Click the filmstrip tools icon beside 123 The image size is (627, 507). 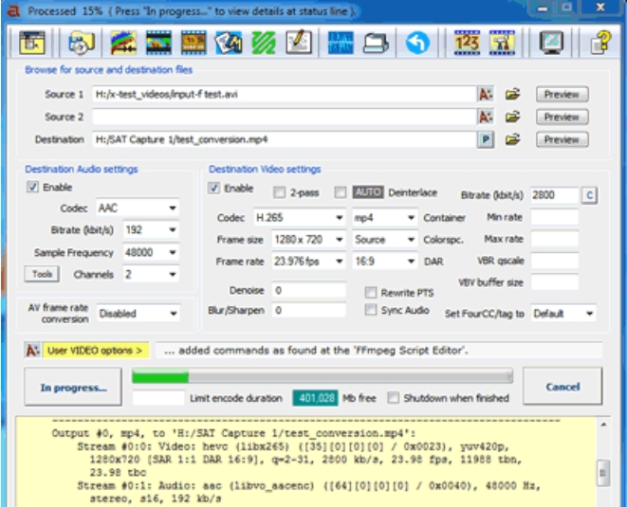[x=502, y=43]
